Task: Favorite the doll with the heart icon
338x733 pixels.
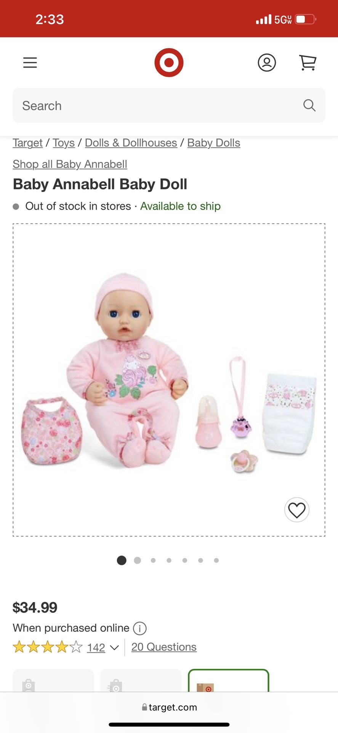Action: point(297,510)
